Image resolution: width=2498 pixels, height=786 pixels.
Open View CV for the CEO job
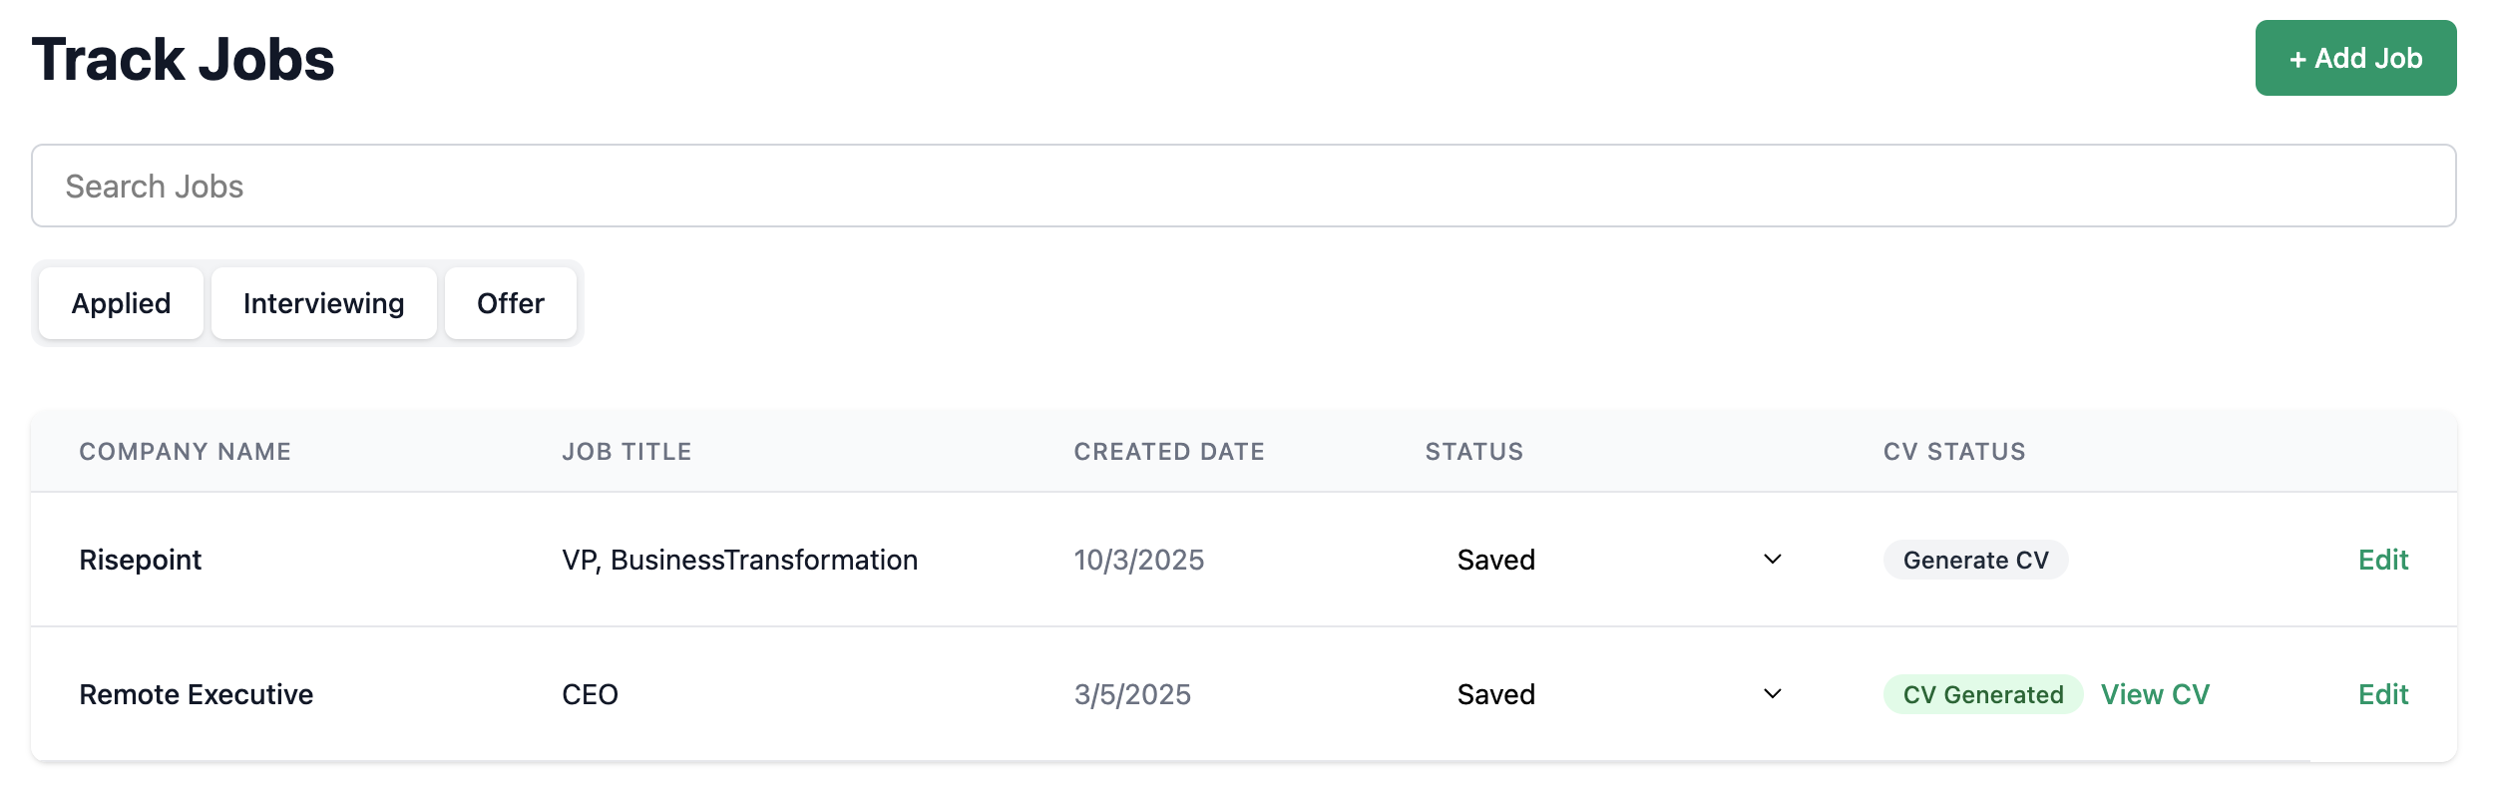pyautogui.click(x=2154, y=694)
